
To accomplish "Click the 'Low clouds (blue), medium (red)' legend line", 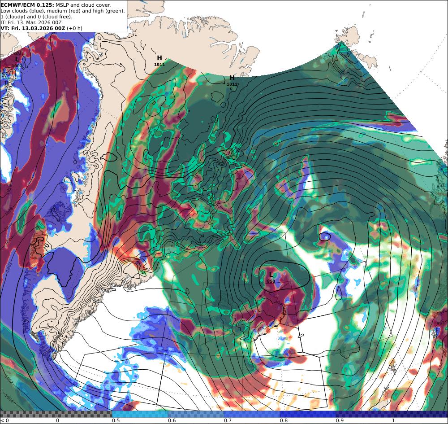I will (x=63, y=11).
